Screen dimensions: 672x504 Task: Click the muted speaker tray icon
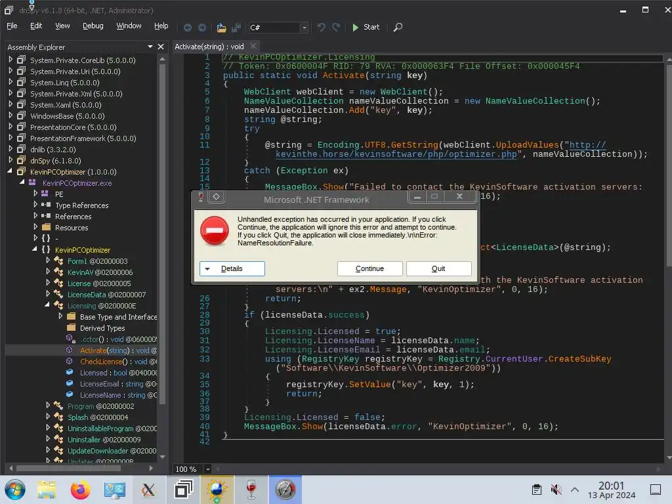(x=556, y=490)
